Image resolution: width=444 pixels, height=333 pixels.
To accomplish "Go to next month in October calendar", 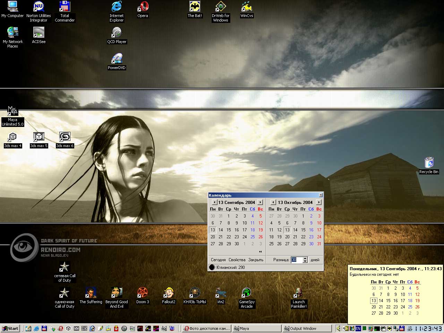I will click(x=319, y=202).
